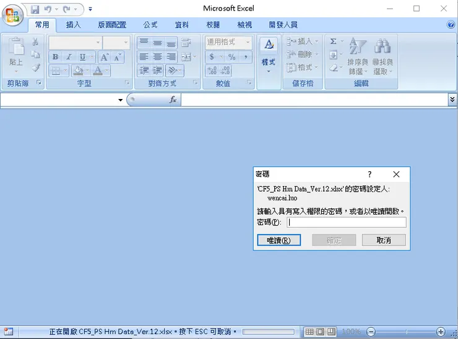The image size is (458, 339).
Task: Toggle Align Text Left button
Action: (144, 56)
